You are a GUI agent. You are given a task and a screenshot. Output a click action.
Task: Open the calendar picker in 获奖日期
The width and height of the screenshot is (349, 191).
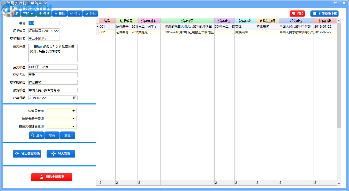[x=75, y=98]
